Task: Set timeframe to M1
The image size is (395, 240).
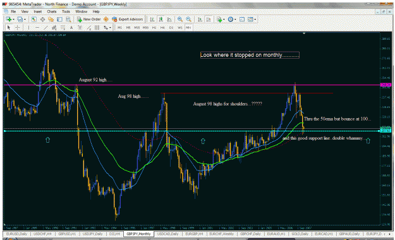Action: coord(120,28)
